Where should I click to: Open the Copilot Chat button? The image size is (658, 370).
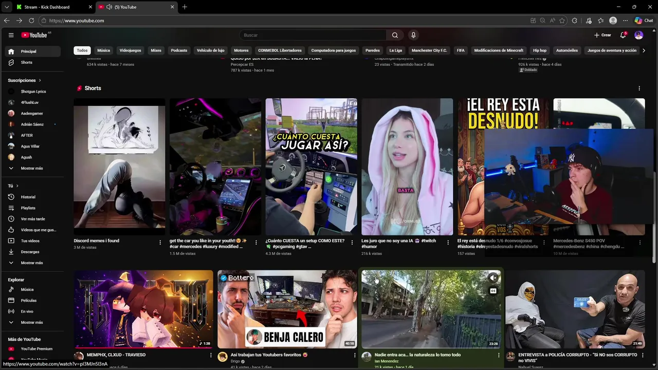(x=644, y=21)
